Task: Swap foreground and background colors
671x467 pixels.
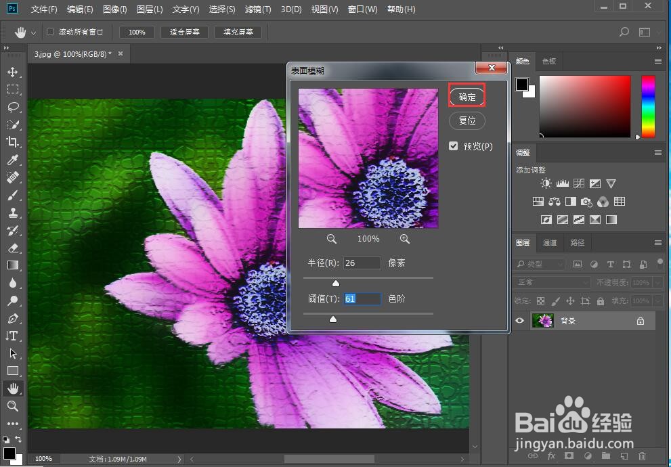Action: 18,439
